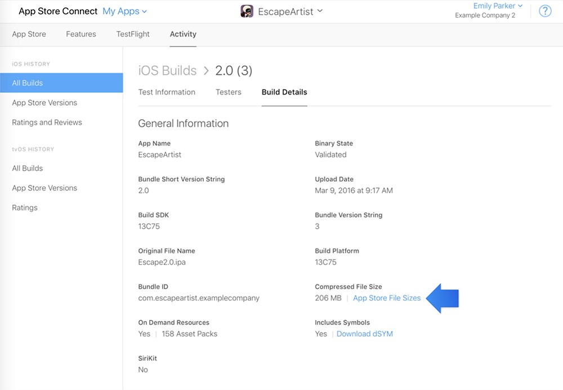The image size is (563, 390).
Task: Go to the TestFlight tab
Action: (133, 34)
